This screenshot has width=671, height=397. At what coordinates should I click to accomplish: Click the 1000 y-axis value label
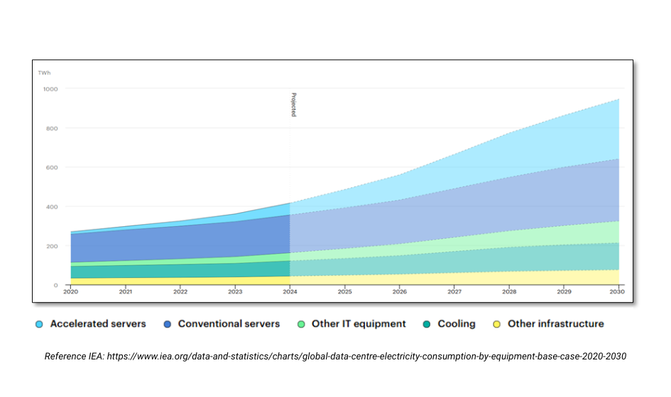[50, 89]
